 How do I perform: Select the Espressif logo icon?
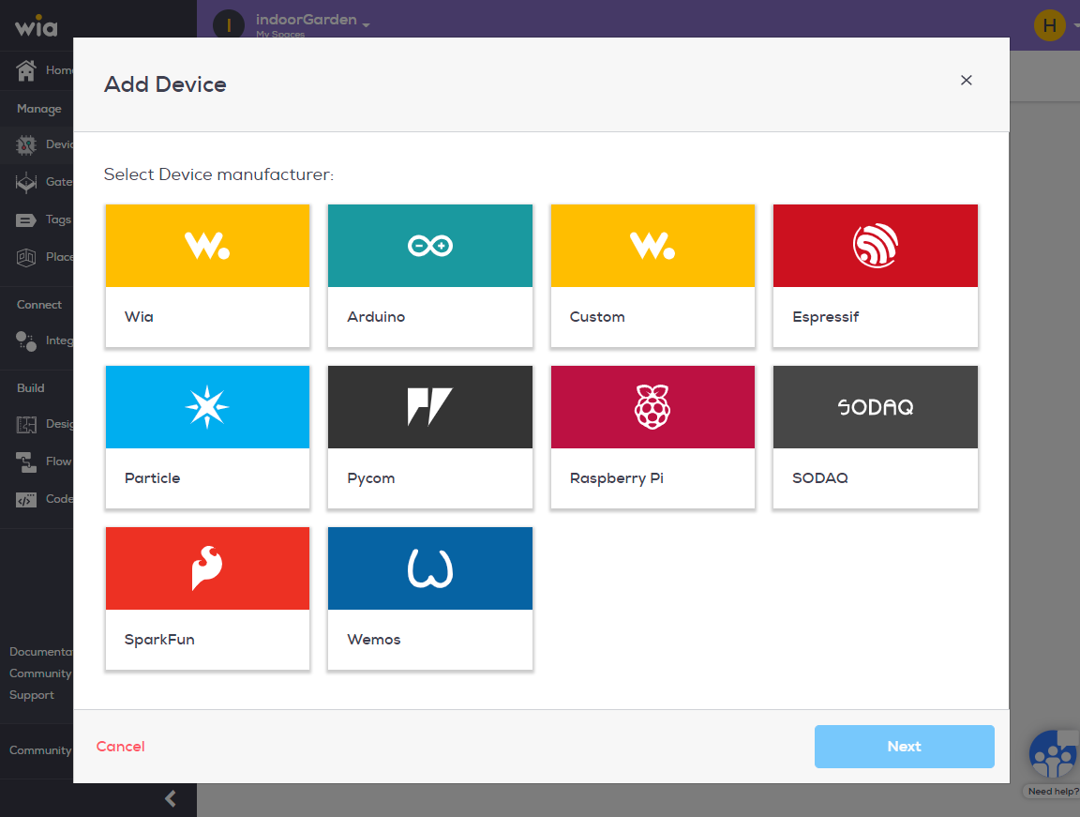(x=876, y=245)
